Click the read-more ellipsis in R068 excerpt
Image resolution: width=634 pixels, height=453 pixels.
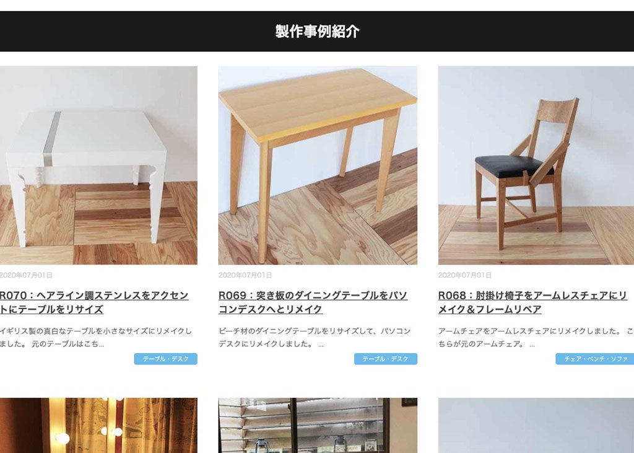532,345
